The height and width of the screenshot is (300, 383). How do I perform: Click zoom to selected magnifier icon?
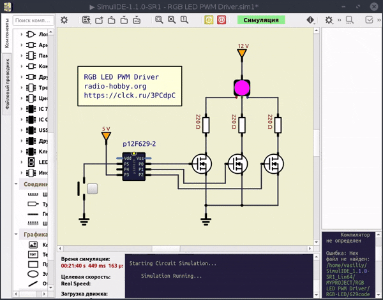click(x=172, y=20)
